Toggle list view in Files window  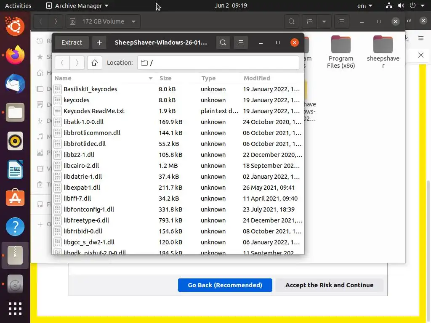309,21
